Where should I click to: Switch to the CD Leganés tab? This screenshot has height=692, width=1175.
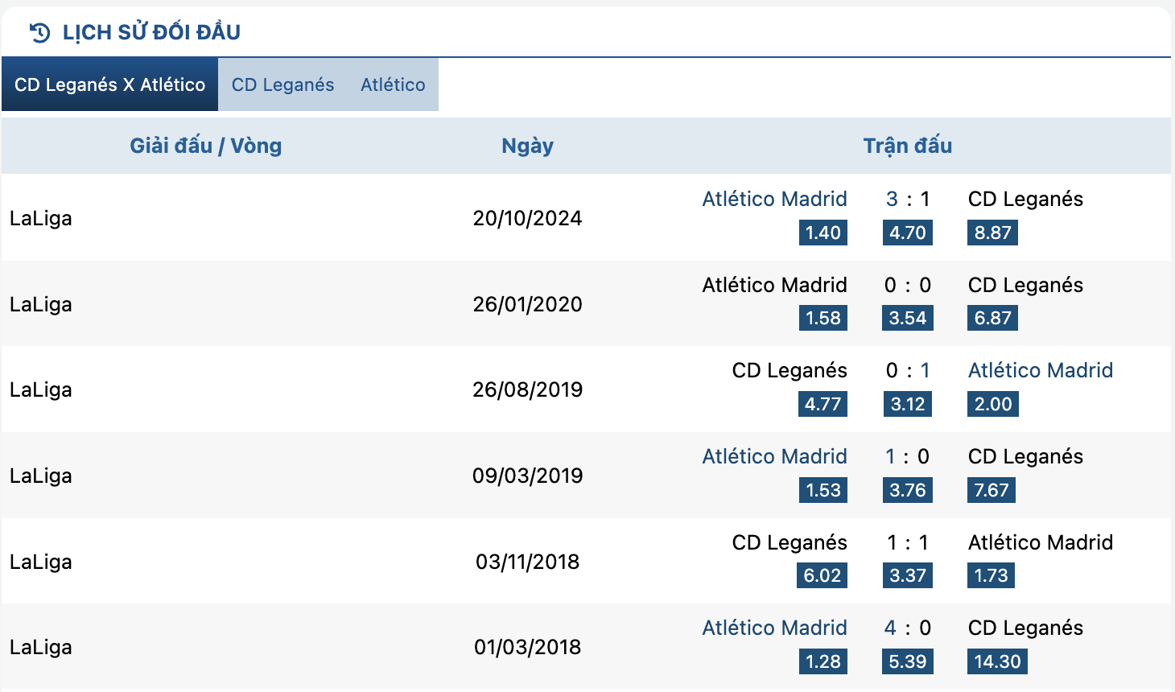pos(282,84)
